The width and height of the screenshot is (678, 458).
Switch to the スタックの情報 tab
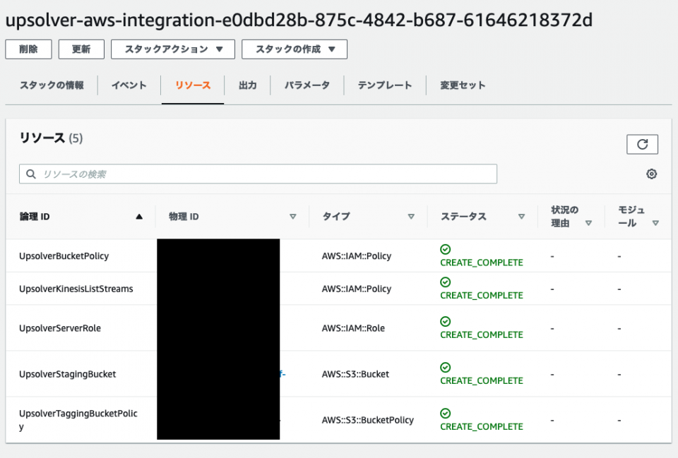coord(52,85)
